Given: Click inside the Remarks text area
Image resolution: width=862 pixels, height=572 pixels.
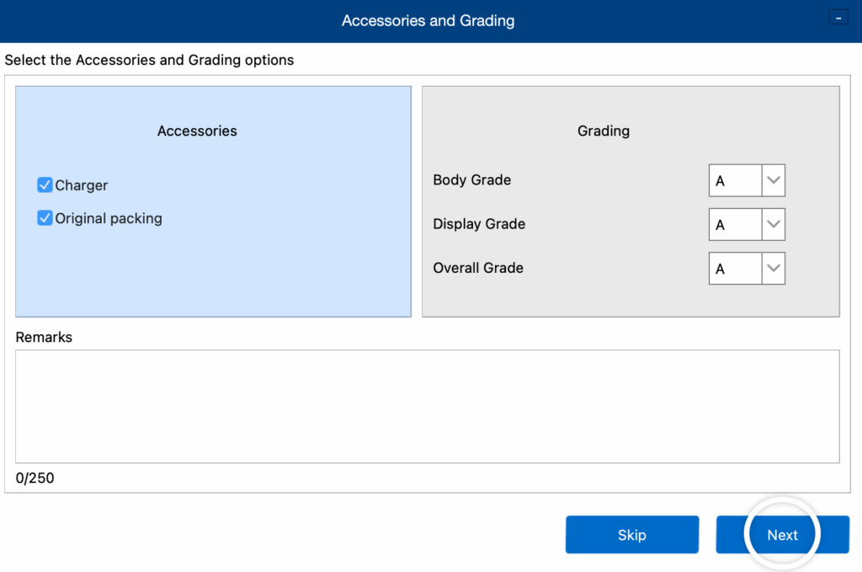Looking at the screenshot, I should tap(427, 406).
